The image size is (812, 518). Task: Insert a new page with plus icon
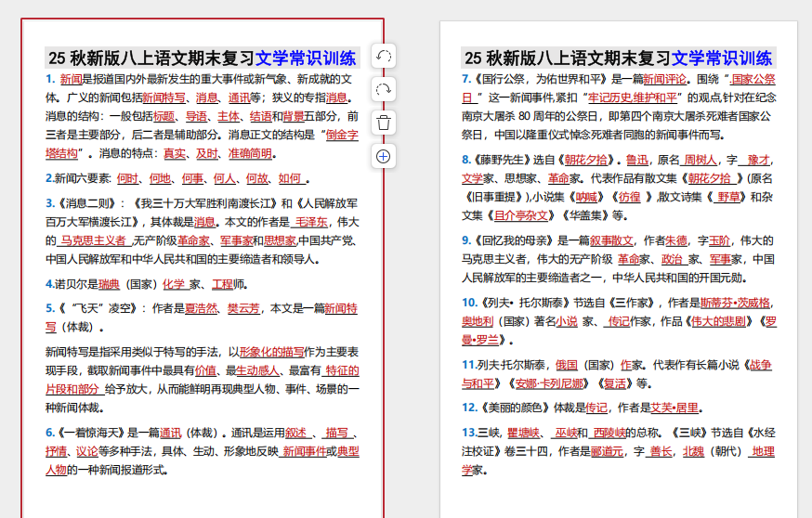(x=383, y=156)
